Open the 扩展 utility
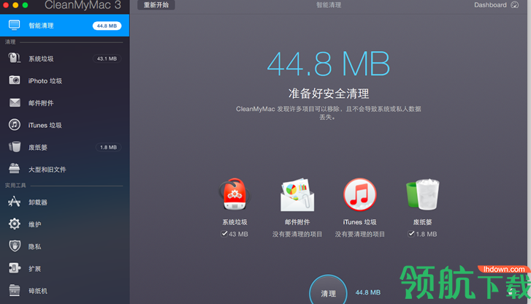Viewport: 531px width, 304px height. coord(64,268)
